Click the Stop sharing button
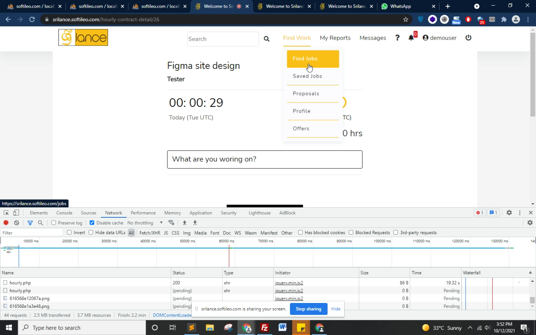 (x=308, y=309)
